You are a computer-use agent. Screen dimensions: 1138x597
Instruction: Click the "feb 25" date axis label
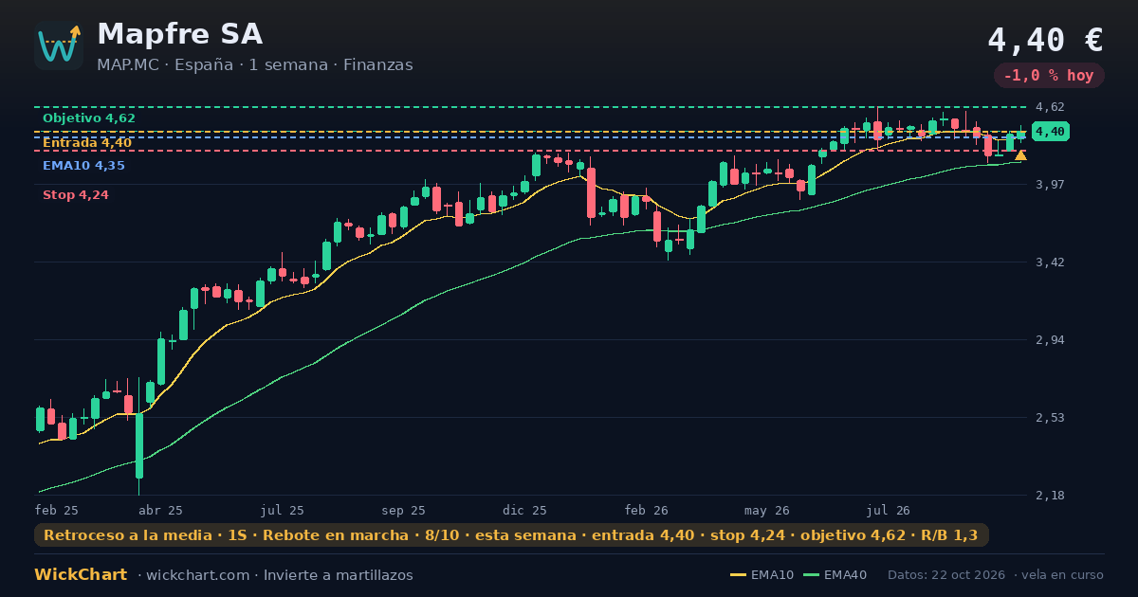(x=57, y=510)
